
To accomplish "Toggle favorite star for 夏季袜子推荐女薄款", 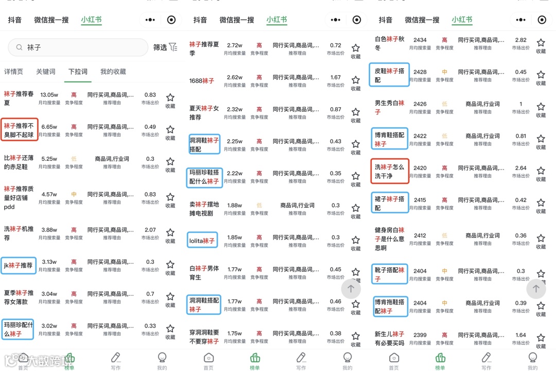I will pos(170,296).
